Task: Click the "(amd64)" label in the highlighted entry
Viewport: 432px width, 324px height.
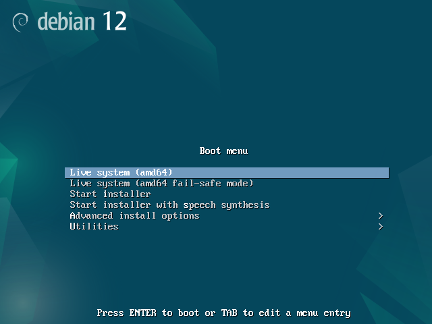Action: [x=154, y=173]
